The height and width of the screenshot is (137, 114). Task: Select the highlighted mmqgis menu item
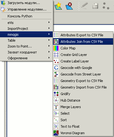[x=26, y=34]
